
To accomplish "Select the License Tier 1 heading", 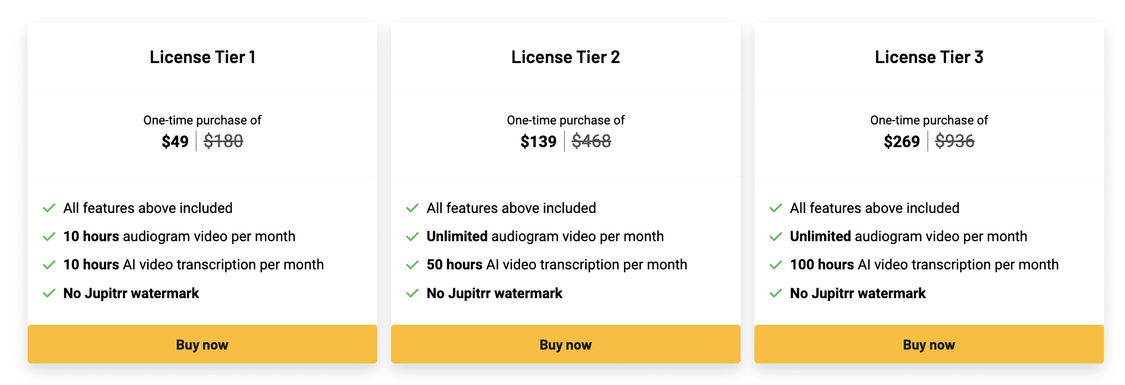I will pyautogui.click(x=202, y=57).
